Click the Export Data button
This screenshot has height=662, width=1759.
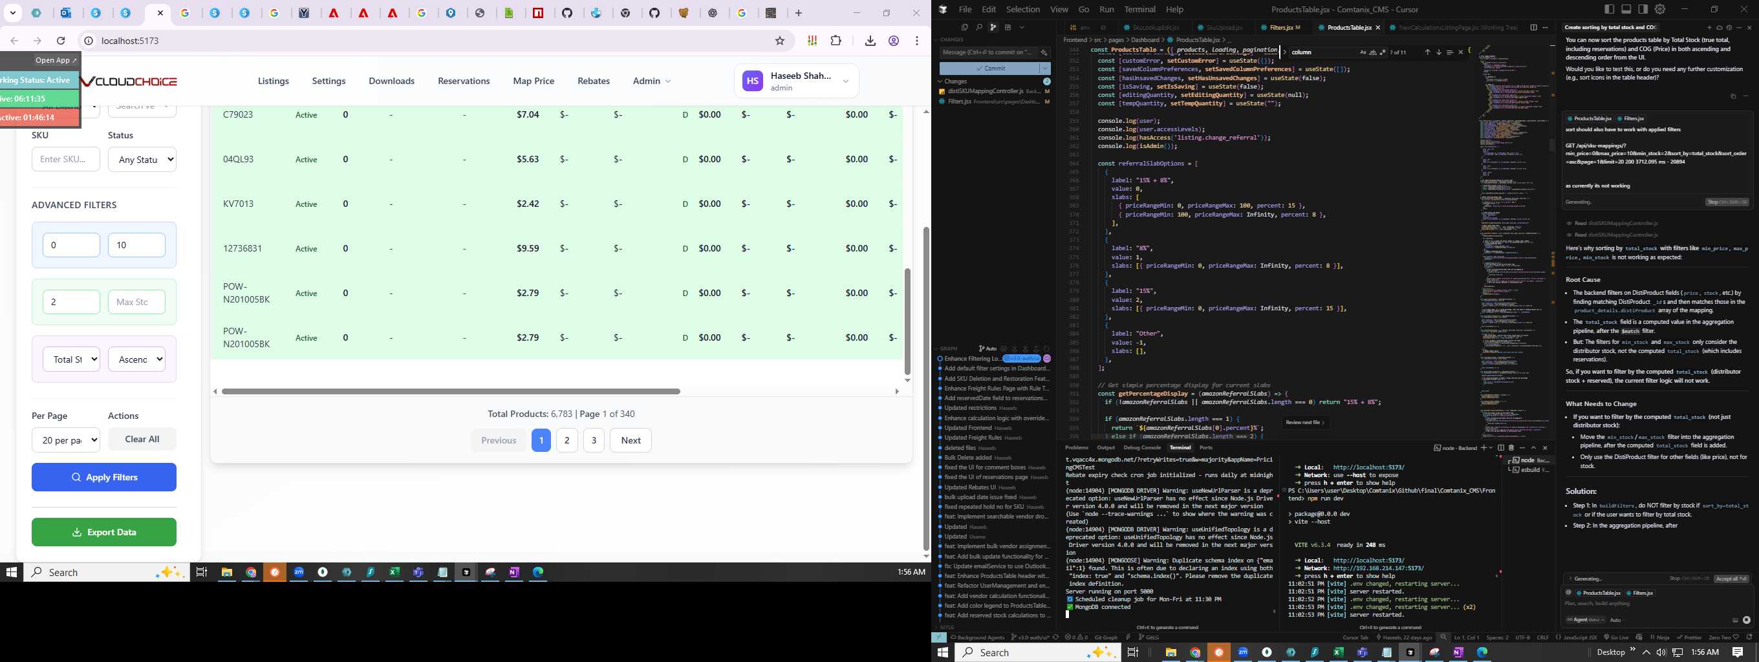point(103,531)
